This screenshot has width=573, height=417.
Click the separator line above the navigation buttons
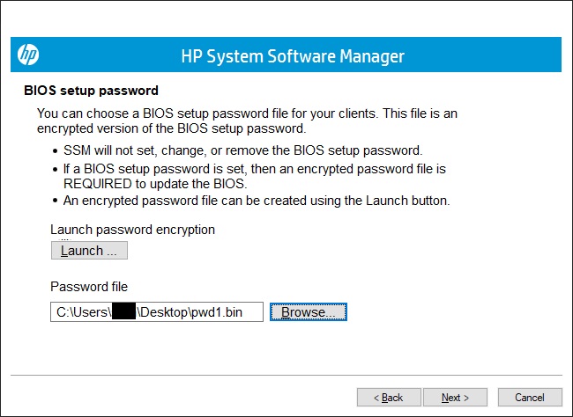(x=286, y=377)
